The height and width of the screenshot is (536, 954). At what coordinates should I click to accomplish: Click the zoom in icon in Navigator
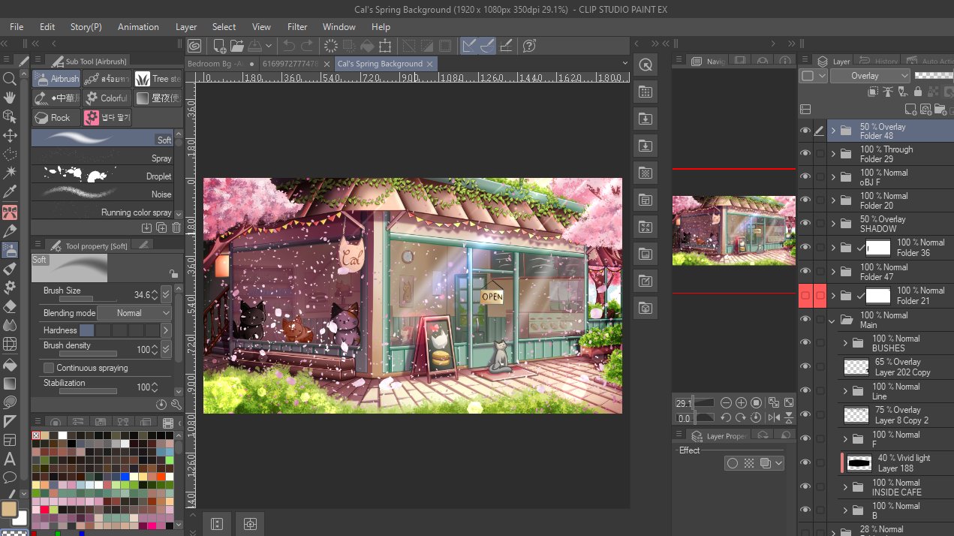click(x=741, y=402)
